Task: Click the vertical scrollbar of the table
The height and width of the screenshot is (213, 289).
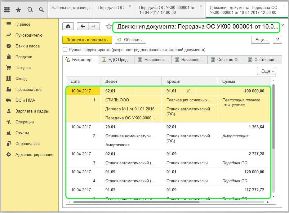Action: click(x=273, y=117)
